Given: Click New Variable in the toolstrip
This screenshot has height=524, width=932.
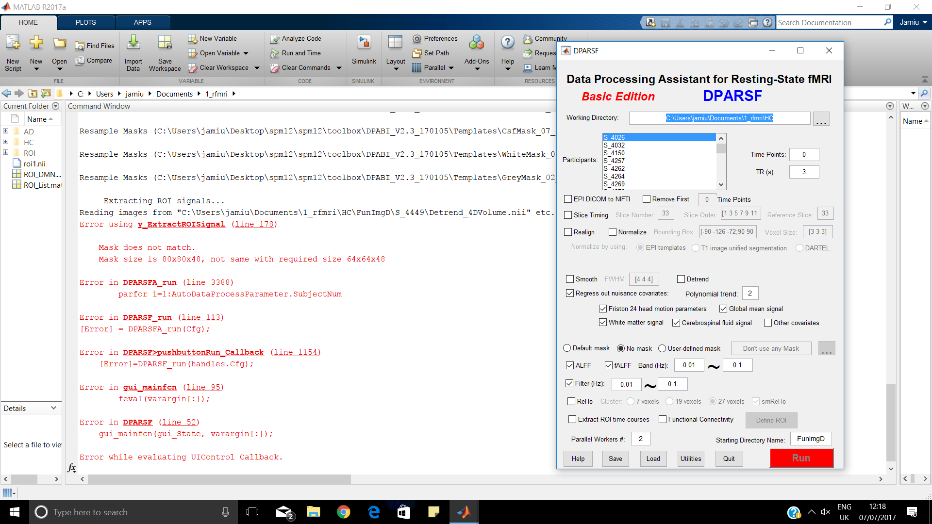Looking at the screenshot, I should [213, 38].
